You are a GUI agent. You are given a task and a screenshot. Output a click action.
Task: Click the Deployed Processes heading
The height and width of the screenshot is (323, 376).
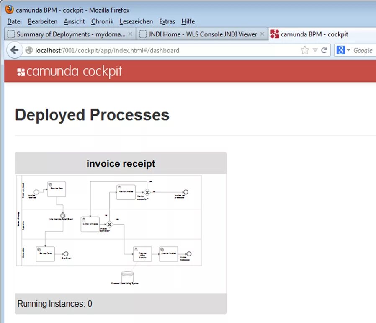coord(92,115)
